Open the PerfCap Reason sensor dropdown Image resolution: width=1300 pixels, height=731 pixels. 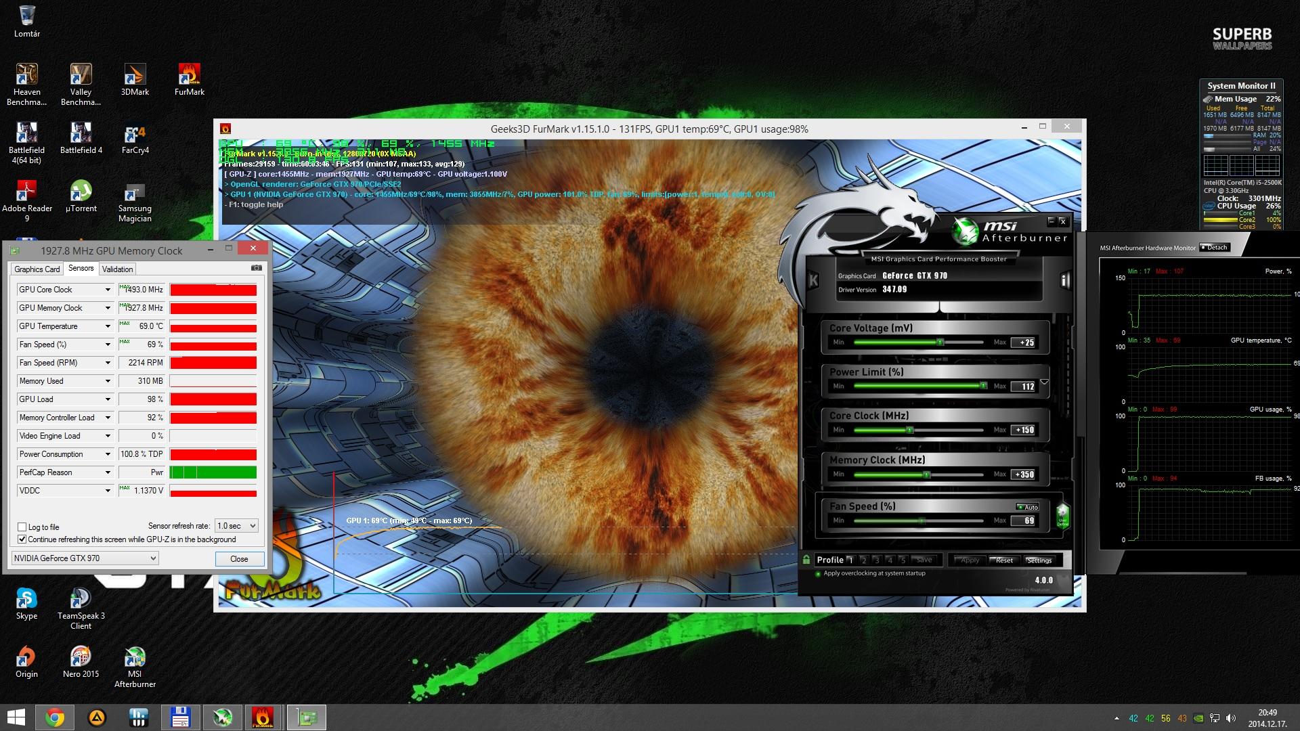click(x=107, y=472)
